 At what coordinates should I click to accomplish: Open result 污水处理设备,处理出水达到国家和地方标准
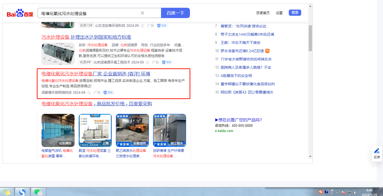[86, 37]
